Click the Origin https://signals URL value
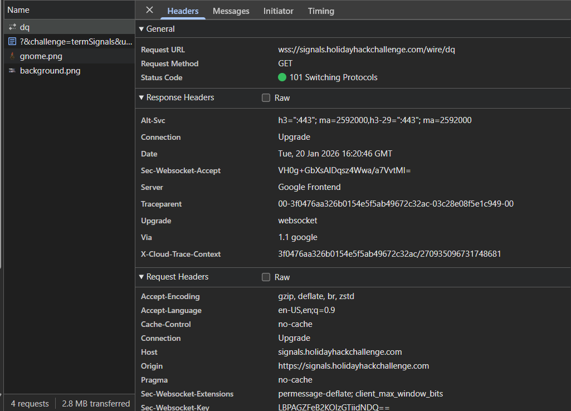 (x=353, y=366)
